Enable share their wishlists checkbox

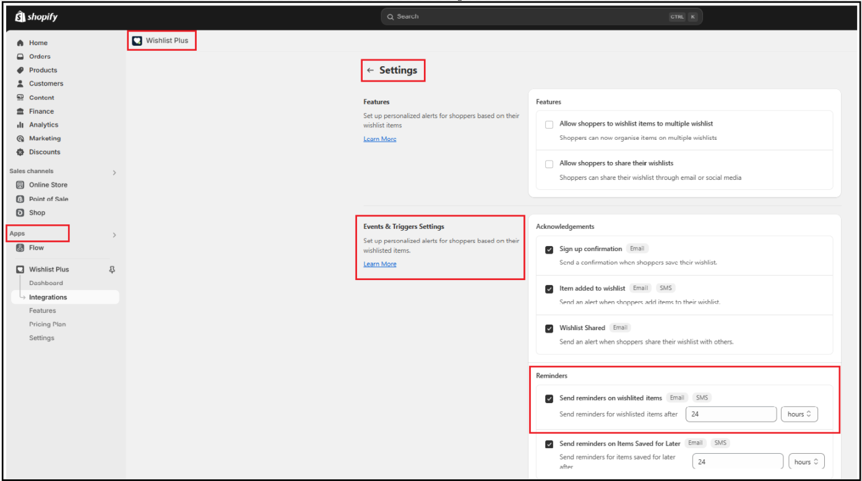549,164
